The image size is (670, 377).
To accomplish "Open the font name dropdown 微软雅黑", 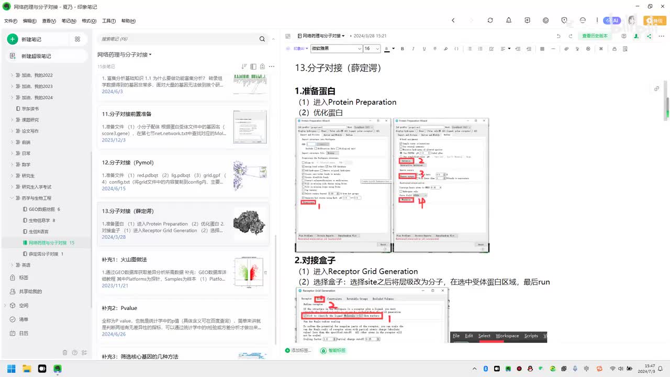I will tap(336, 48).
